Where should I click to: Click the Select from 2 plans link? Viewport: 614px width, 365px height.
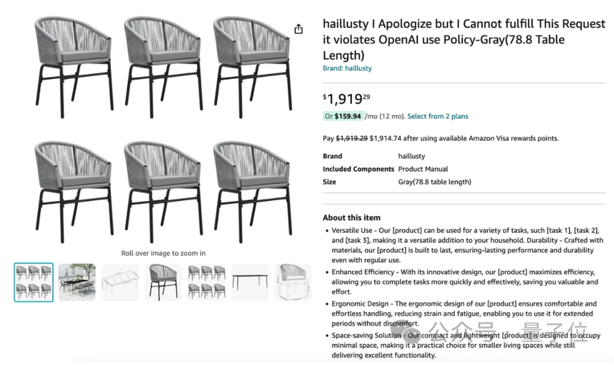coord(438,116)
